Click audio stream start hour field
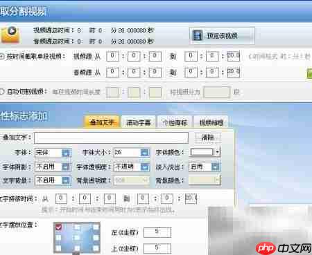 tap(112, 73)
